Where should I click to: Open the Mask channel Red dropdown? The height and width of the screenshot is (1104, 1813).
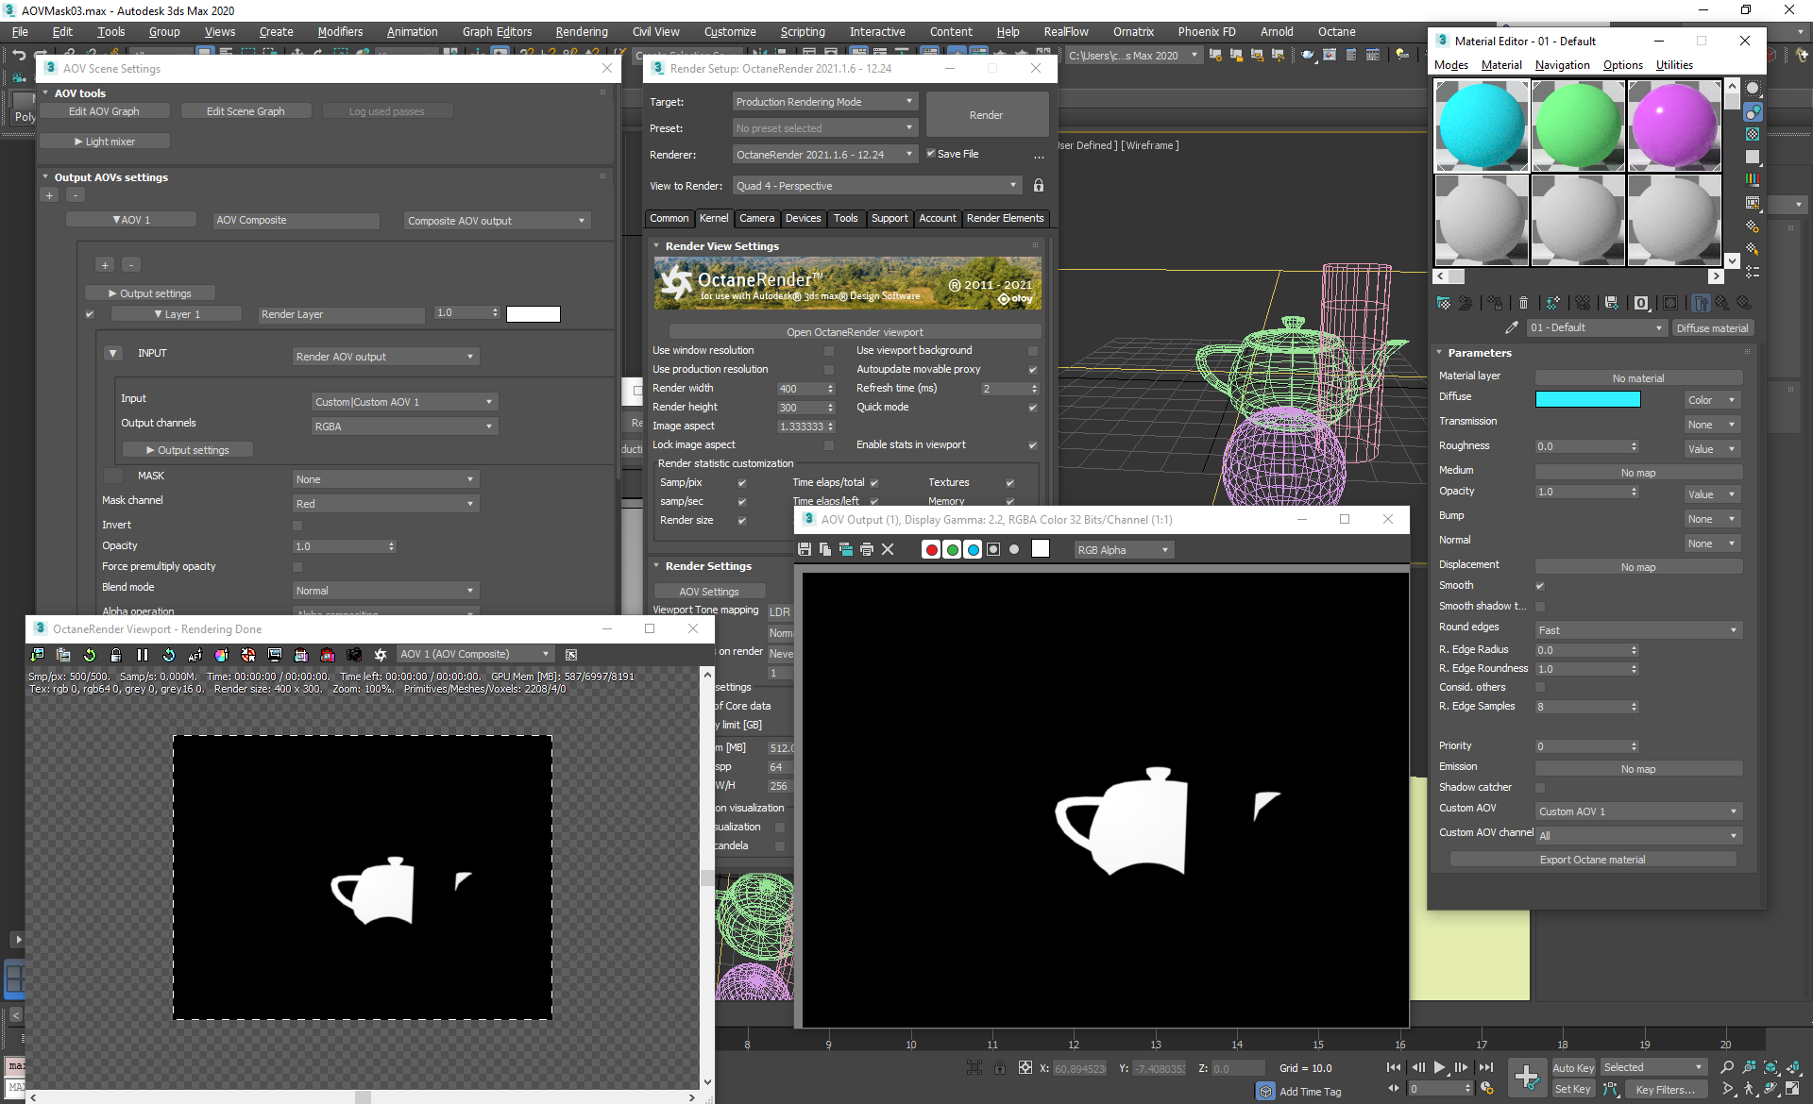[x=385, y=504]
